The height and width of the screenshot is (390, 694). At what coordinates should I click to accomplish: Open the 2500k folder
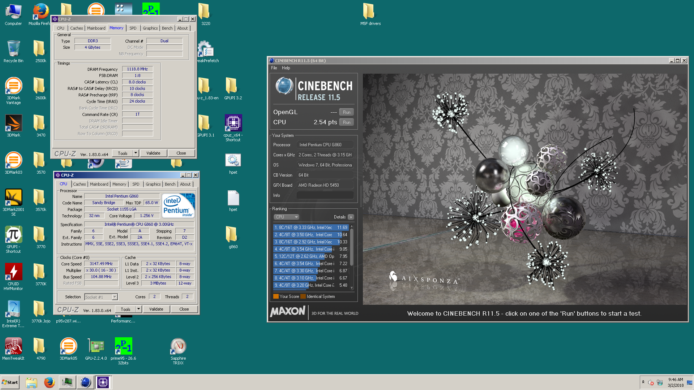pos(41,52)
